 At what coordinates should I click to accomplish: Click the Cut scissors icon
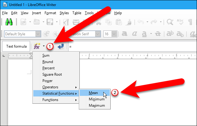[98, 22]
